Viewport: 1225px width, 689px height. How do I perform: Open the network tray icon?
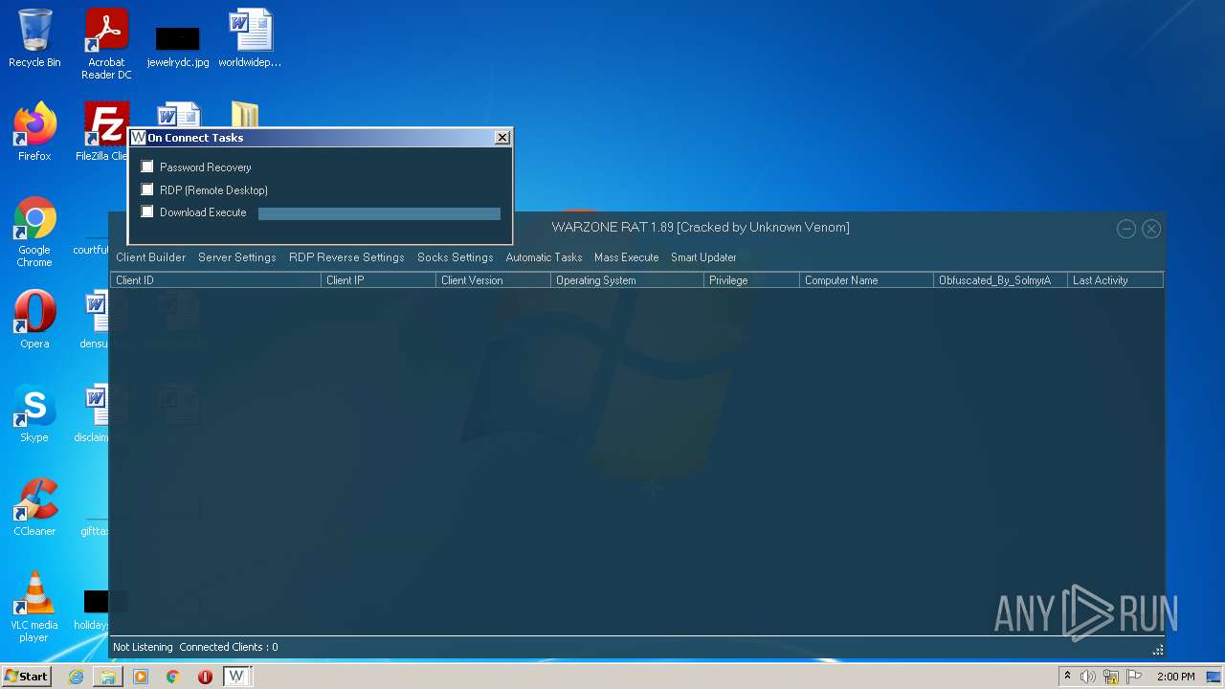click(1111, 677)
